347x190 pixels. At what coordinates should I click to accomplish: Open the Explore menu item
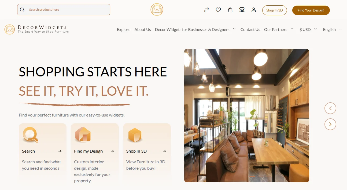124,29
